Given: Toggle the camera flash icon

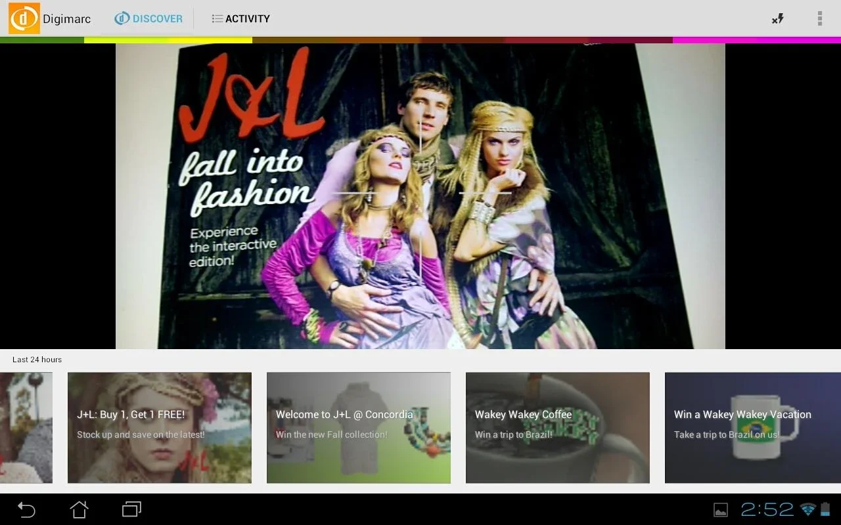Looking at the screenshot, I should pyautogui.click(x=778, y=18).
